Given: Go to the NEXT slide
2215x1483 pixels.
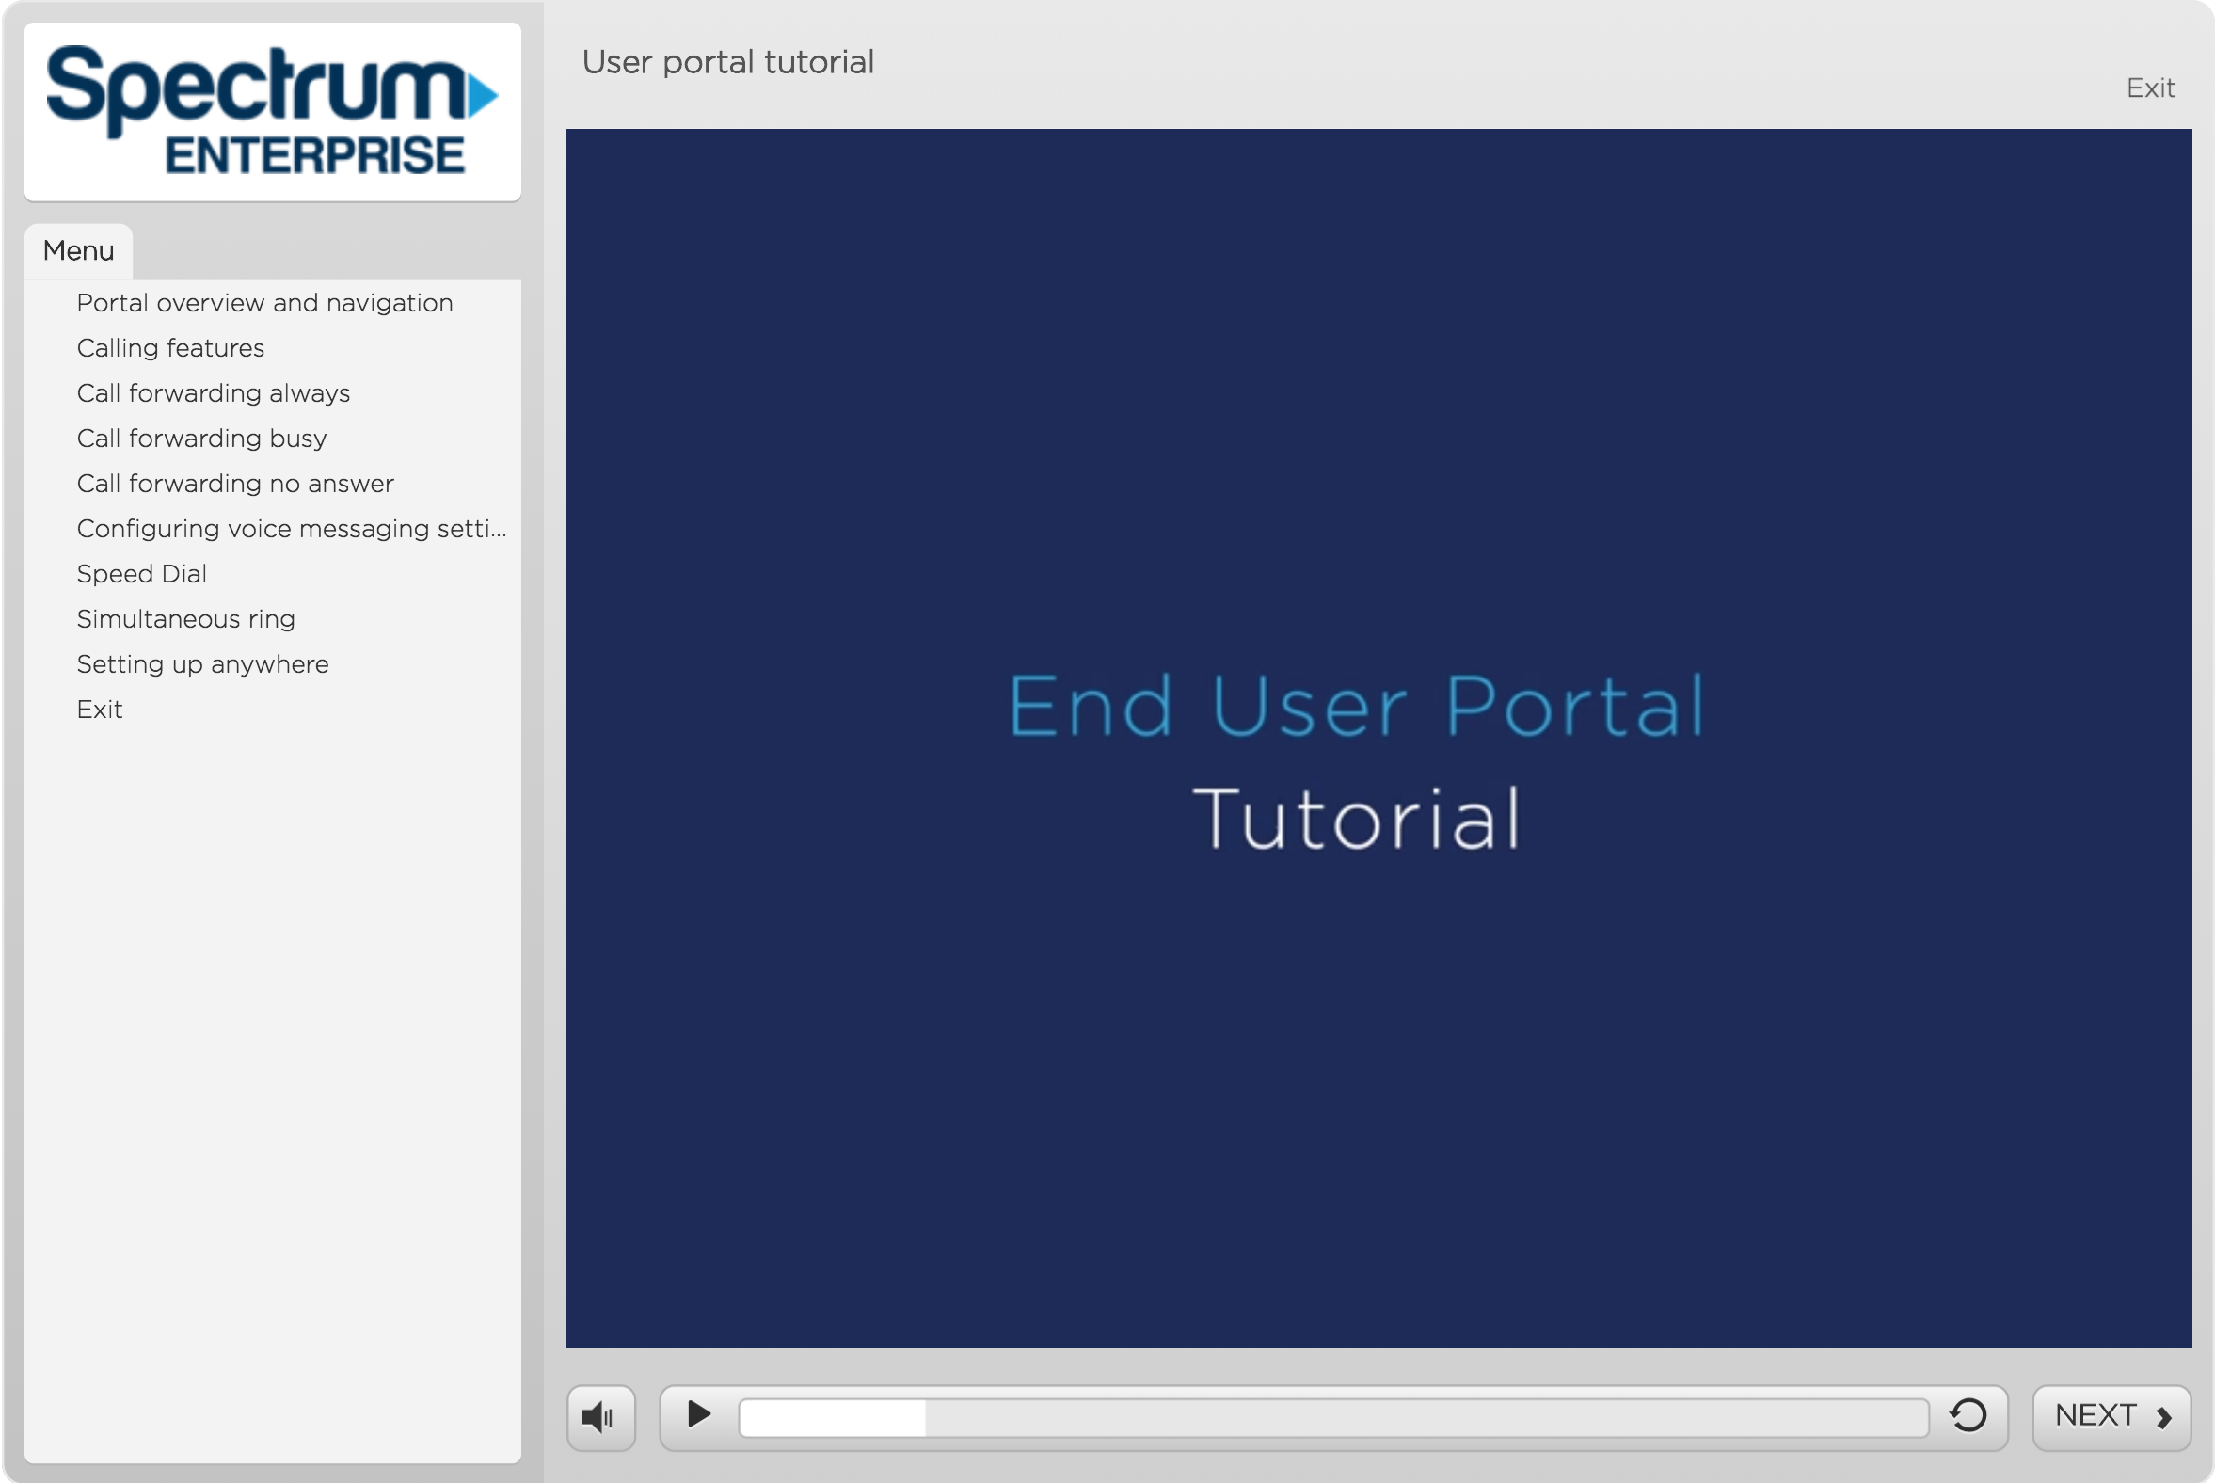Looking at the screenshot, I should (x=2111, y=1417).
